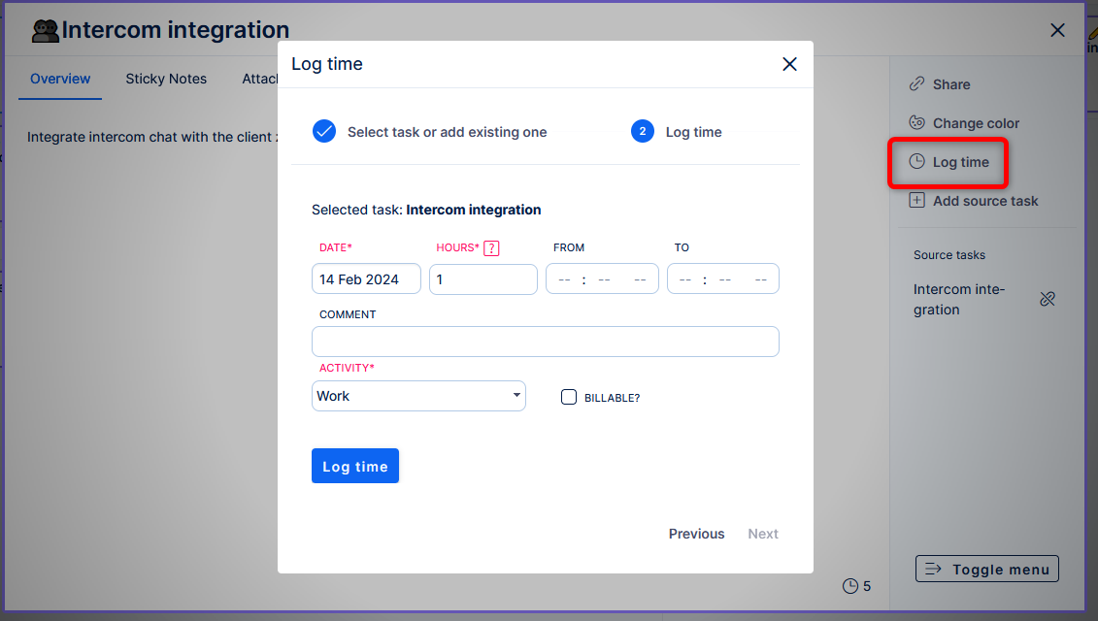Switch to the Sticky Notes tab
Screen dimensions: 1098x621
pyautogui.click(x=166, y=79)
